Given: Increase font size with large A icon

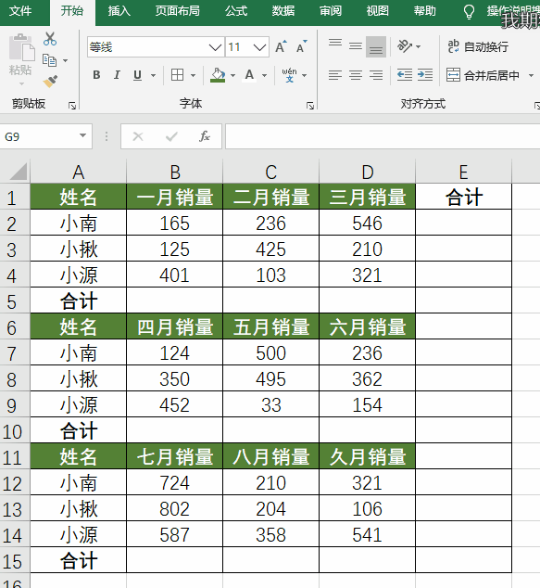Looking at the screenshot, I should [281, 47].
